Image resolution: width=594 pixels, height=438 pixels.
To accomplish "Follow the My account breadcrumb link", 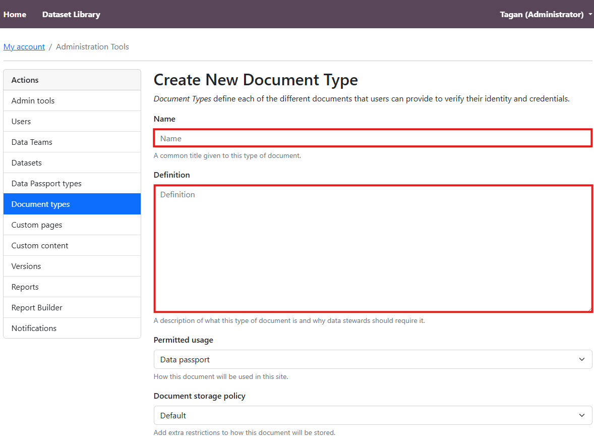I will click(24, 47).
